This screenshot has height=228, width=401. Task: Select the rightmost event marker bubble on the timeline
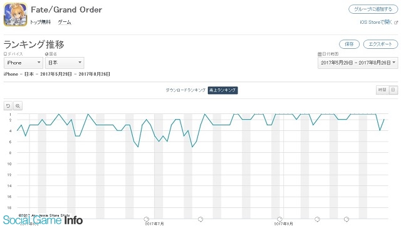pyautogui.click(x=346, y=219)
